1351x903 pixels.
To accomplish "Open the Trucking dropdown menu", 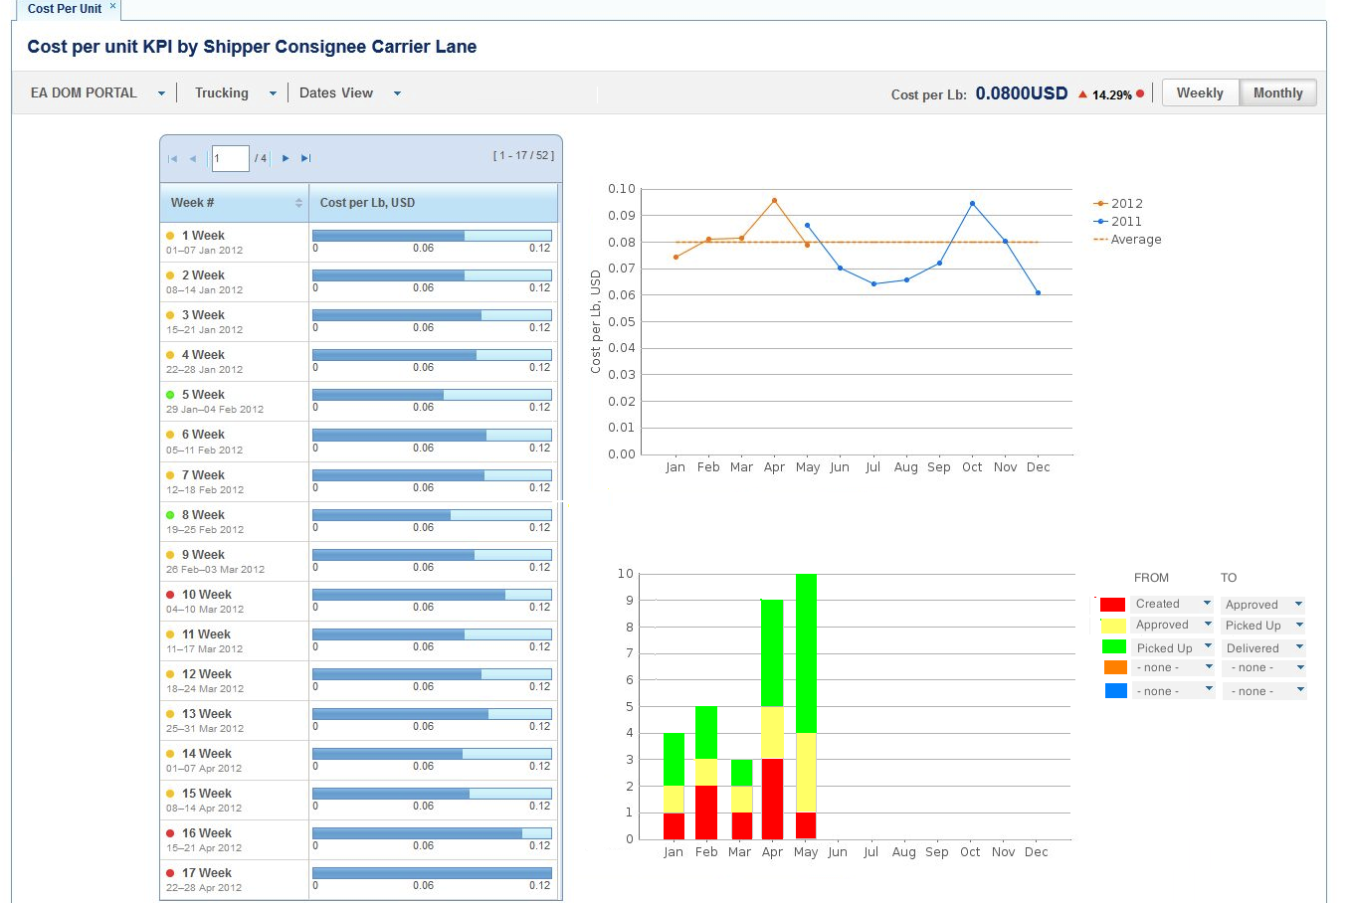I will click(235, 93).
